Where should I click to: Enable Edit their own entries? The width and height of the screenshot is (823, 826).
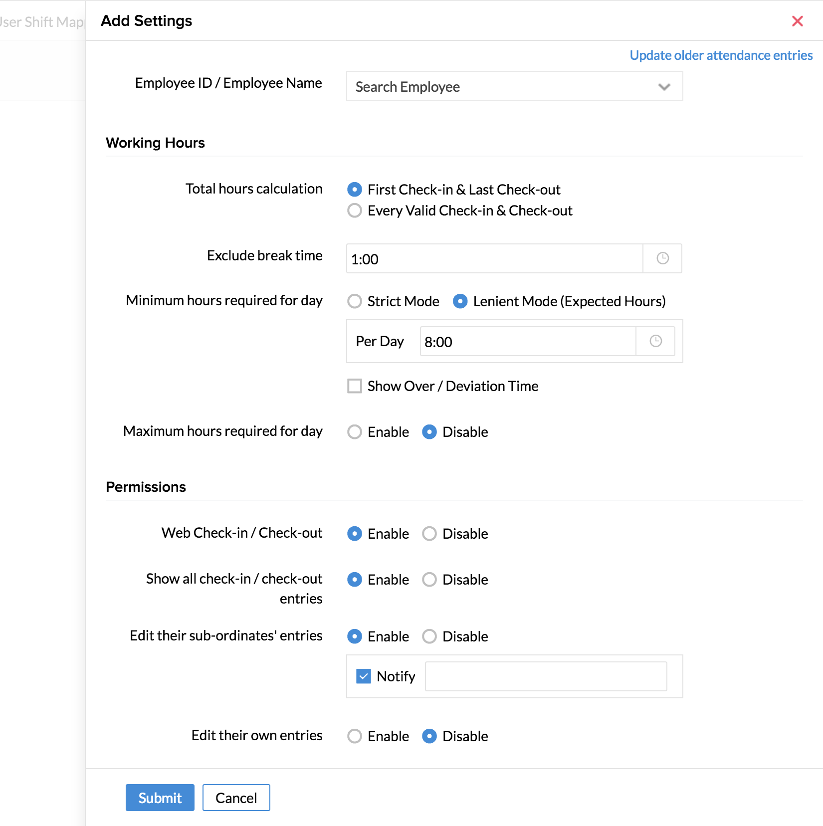pos(355,736)
